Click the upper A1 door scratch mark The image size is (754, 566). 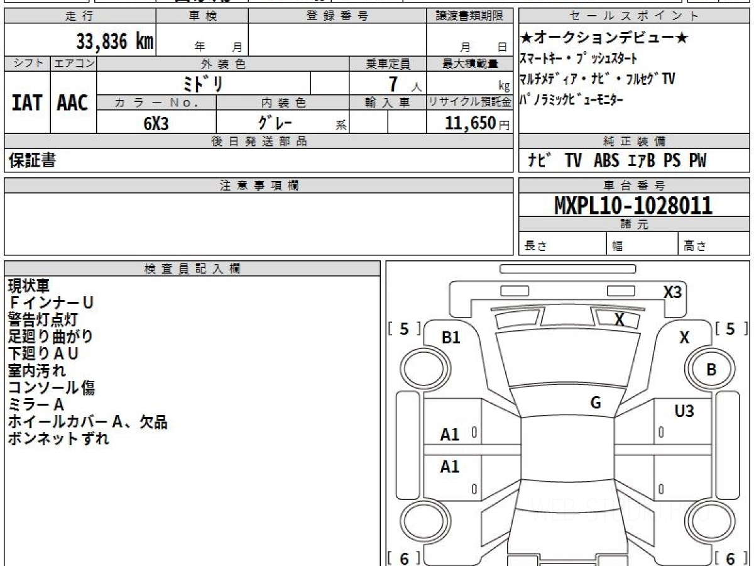(450, 435)
